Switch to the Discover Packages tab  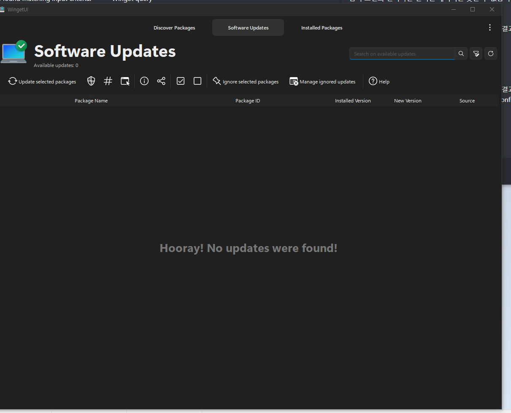[x=174, y=28]
